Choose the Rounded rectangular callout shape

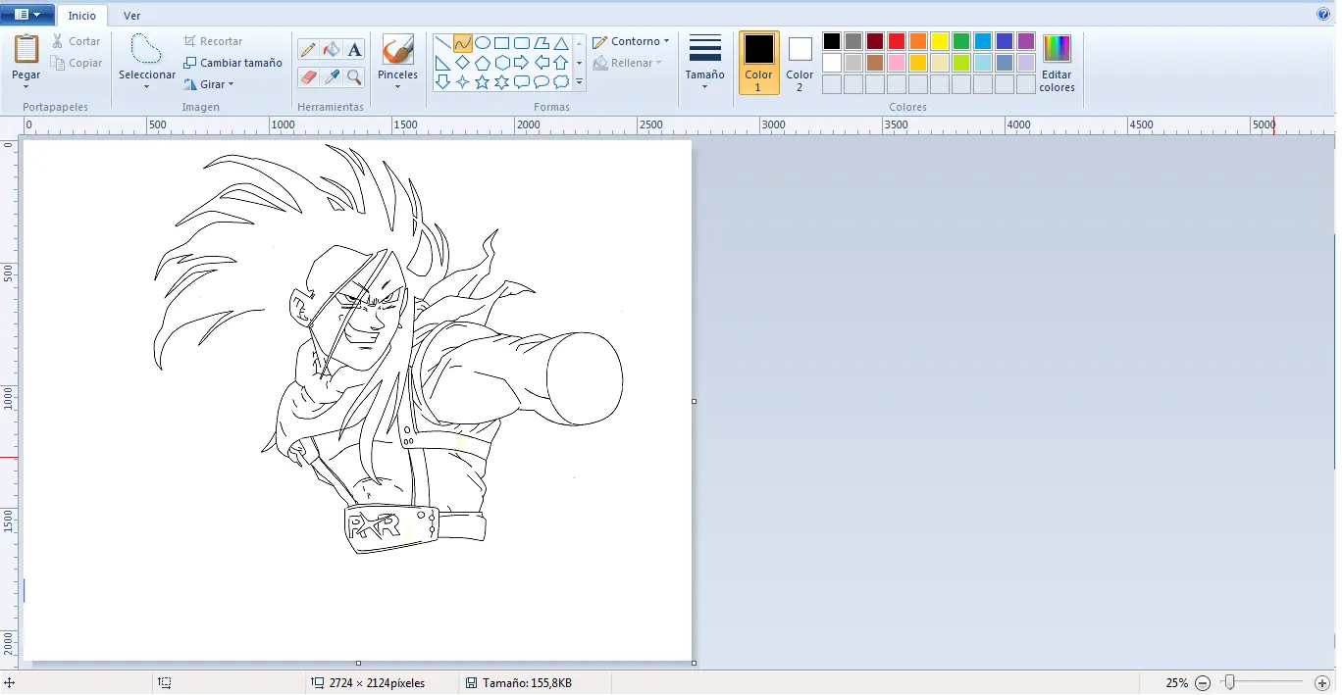click(522, 82)
